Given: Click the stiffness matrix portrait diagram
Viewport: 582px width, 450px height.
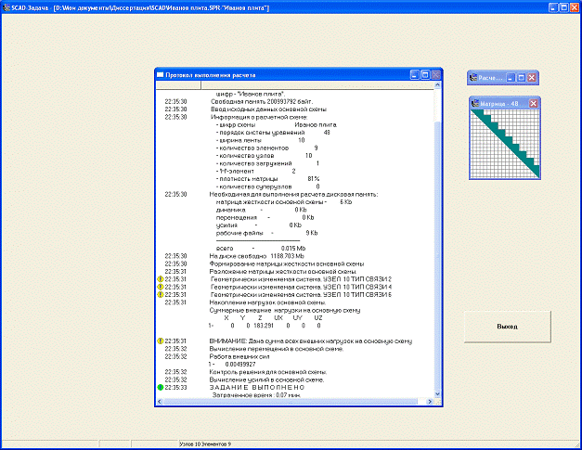Looking at the screenshot, I should pos(505,144).
